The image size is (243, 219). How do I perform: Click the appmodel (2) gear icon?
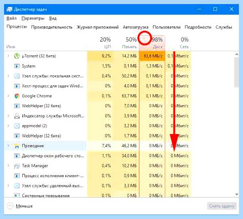pos(17,126)
